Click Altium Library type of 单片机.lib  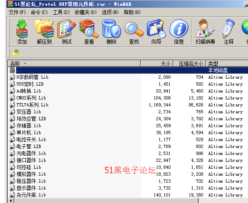tap(226, 132)
